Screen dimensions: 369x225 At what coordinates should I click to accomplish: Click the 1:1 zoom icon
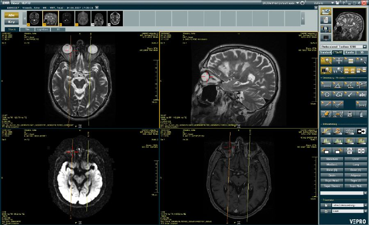click(x=338, y=70)
